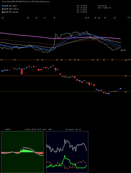Click inside the green MACD histogram chart
Viewport: 131px width, 173px height.
pos(22,152)
